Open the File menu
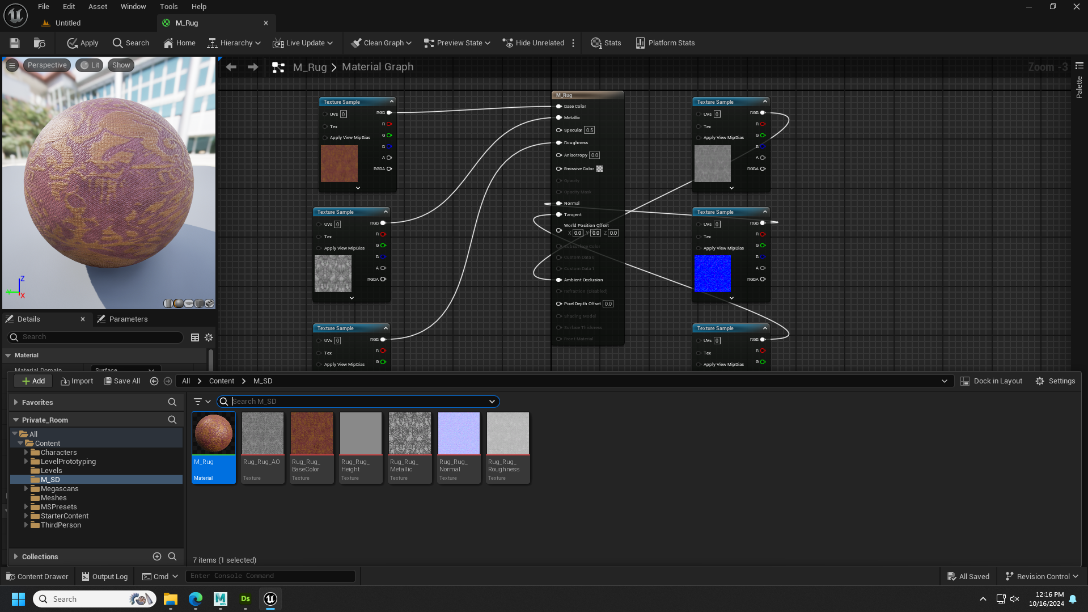The width and height of the screenshot is (1088, 612). pos(44,7)
